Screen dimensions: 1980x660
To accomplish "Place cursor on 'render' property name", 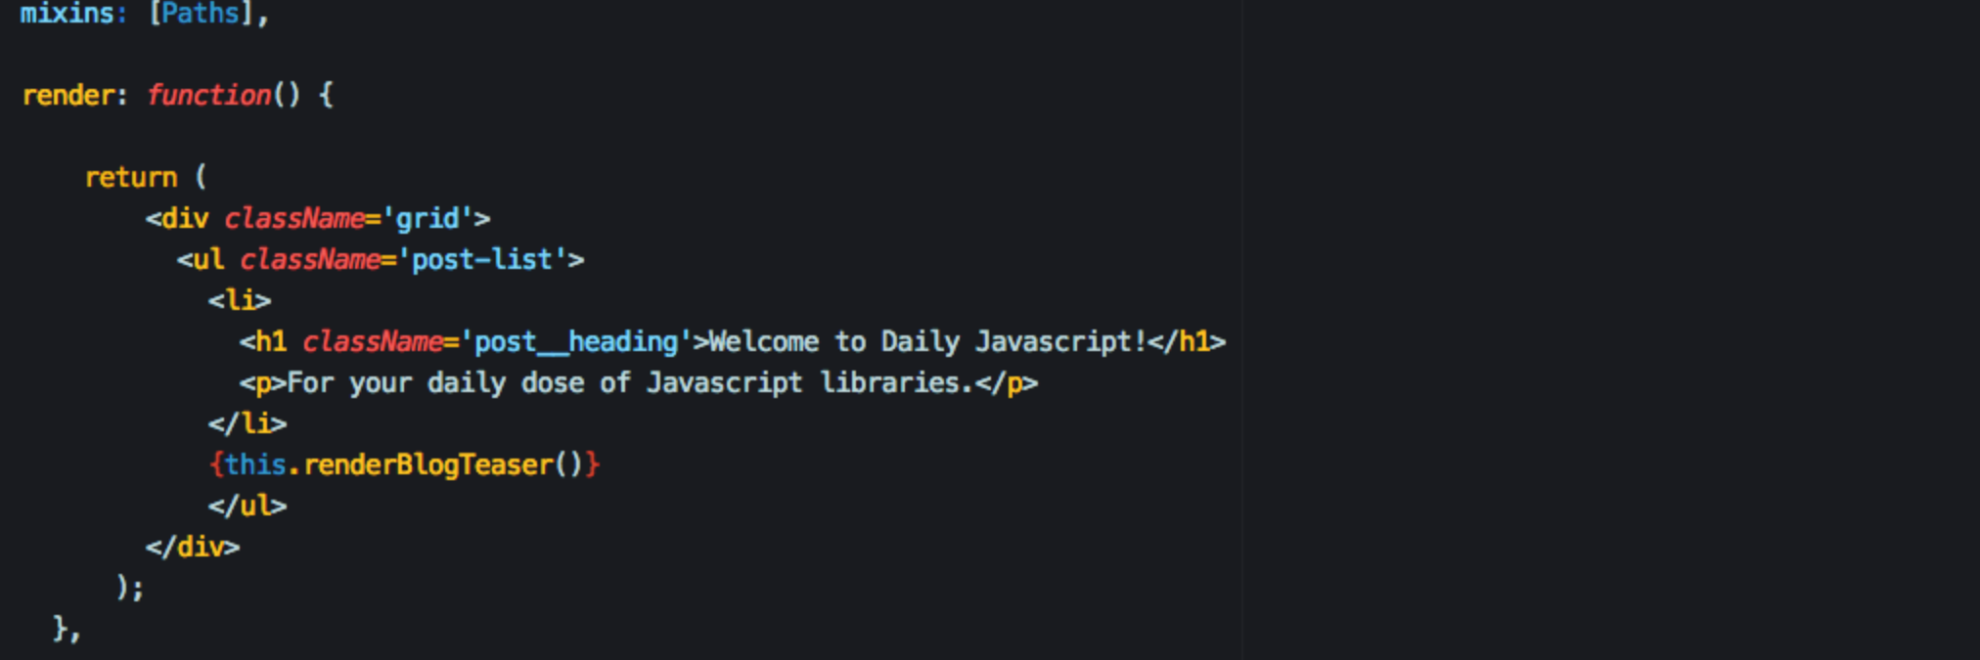I will click(x=68, y=95).
